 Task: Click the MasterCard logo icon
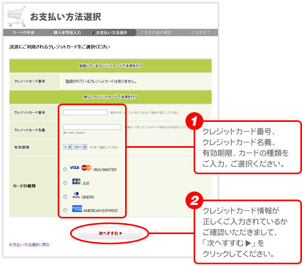click(86, 168)
